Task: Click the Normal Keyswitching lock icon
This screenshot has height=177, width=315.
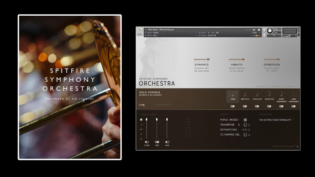Action: 297,146
